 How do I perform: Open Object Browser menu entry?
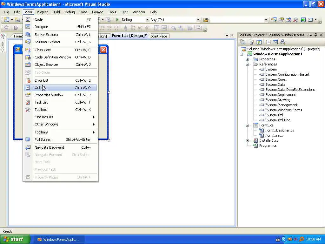(60, 64)
